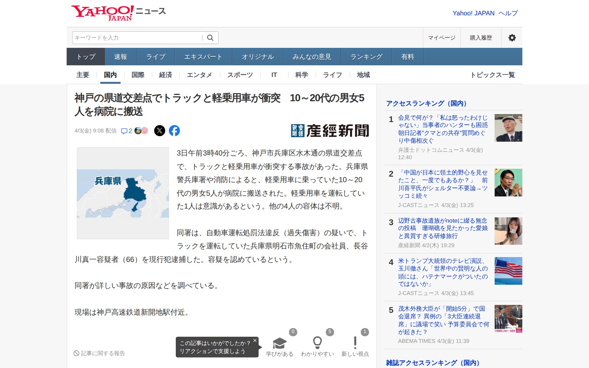The image size is (589, 368).
Task: Focus the keyword search input field
Action: (x=137, y=38)
